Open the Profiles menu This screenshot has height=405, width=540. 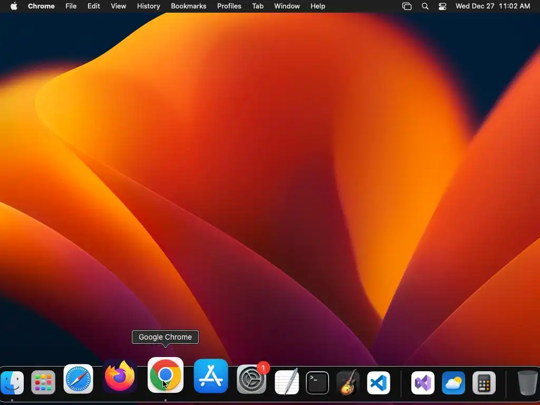229,6
